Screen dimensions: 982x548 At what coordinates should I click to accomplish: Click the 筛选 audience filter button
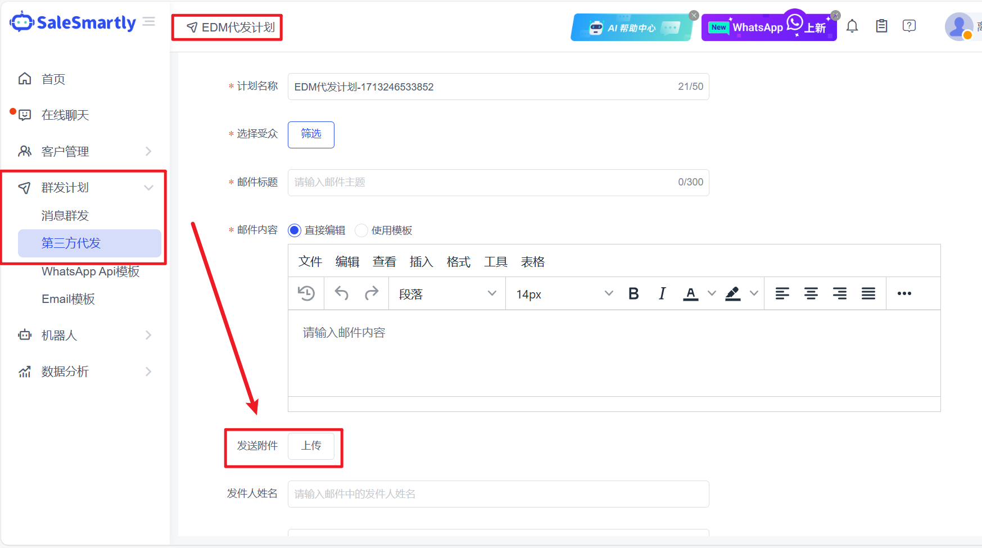(311, 134)
